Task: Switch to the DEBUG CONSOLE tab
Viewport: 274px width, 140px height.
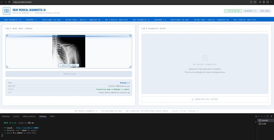Action: click(29, 117)
